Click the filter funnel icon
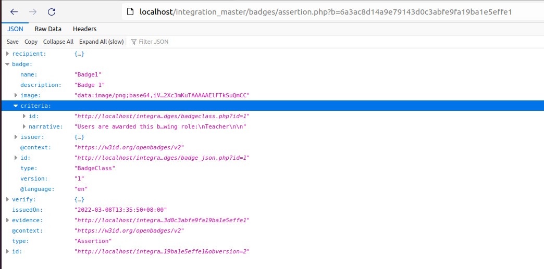 tap(133, 42)
